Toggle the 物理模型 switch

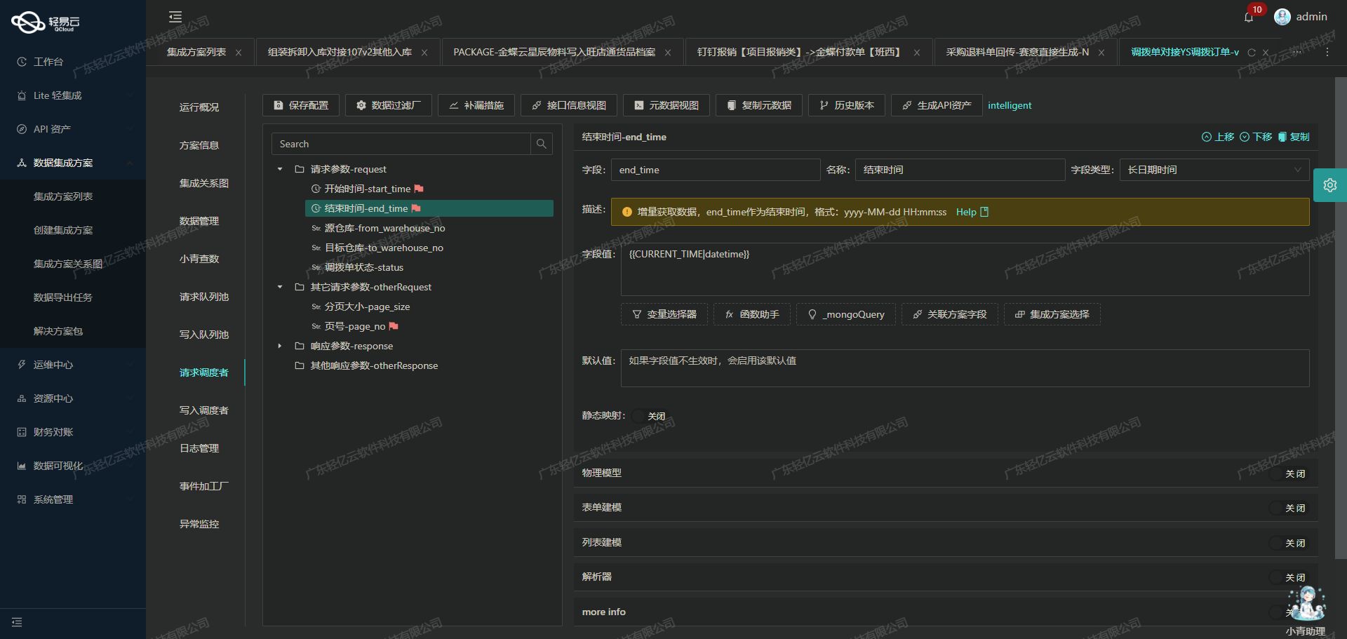click(1288, 473)
